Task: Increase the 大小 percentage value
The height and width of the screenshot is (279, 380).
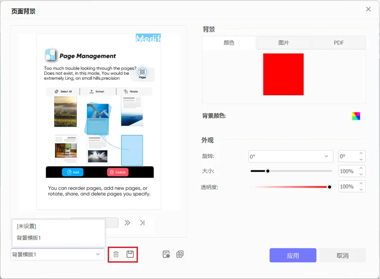Action: 361,168
